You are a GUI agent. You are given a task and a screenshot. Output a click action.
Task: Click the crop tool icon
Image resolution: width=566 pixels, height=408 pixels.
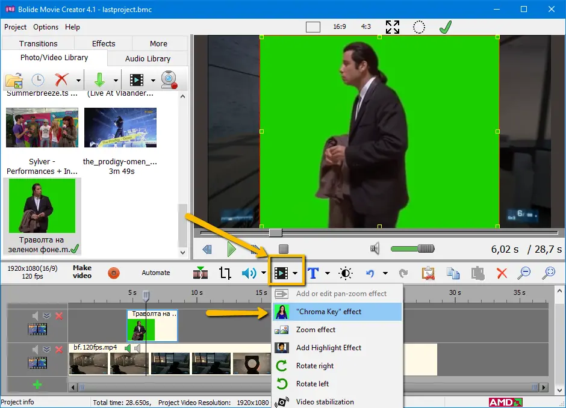tap(225, 273)
